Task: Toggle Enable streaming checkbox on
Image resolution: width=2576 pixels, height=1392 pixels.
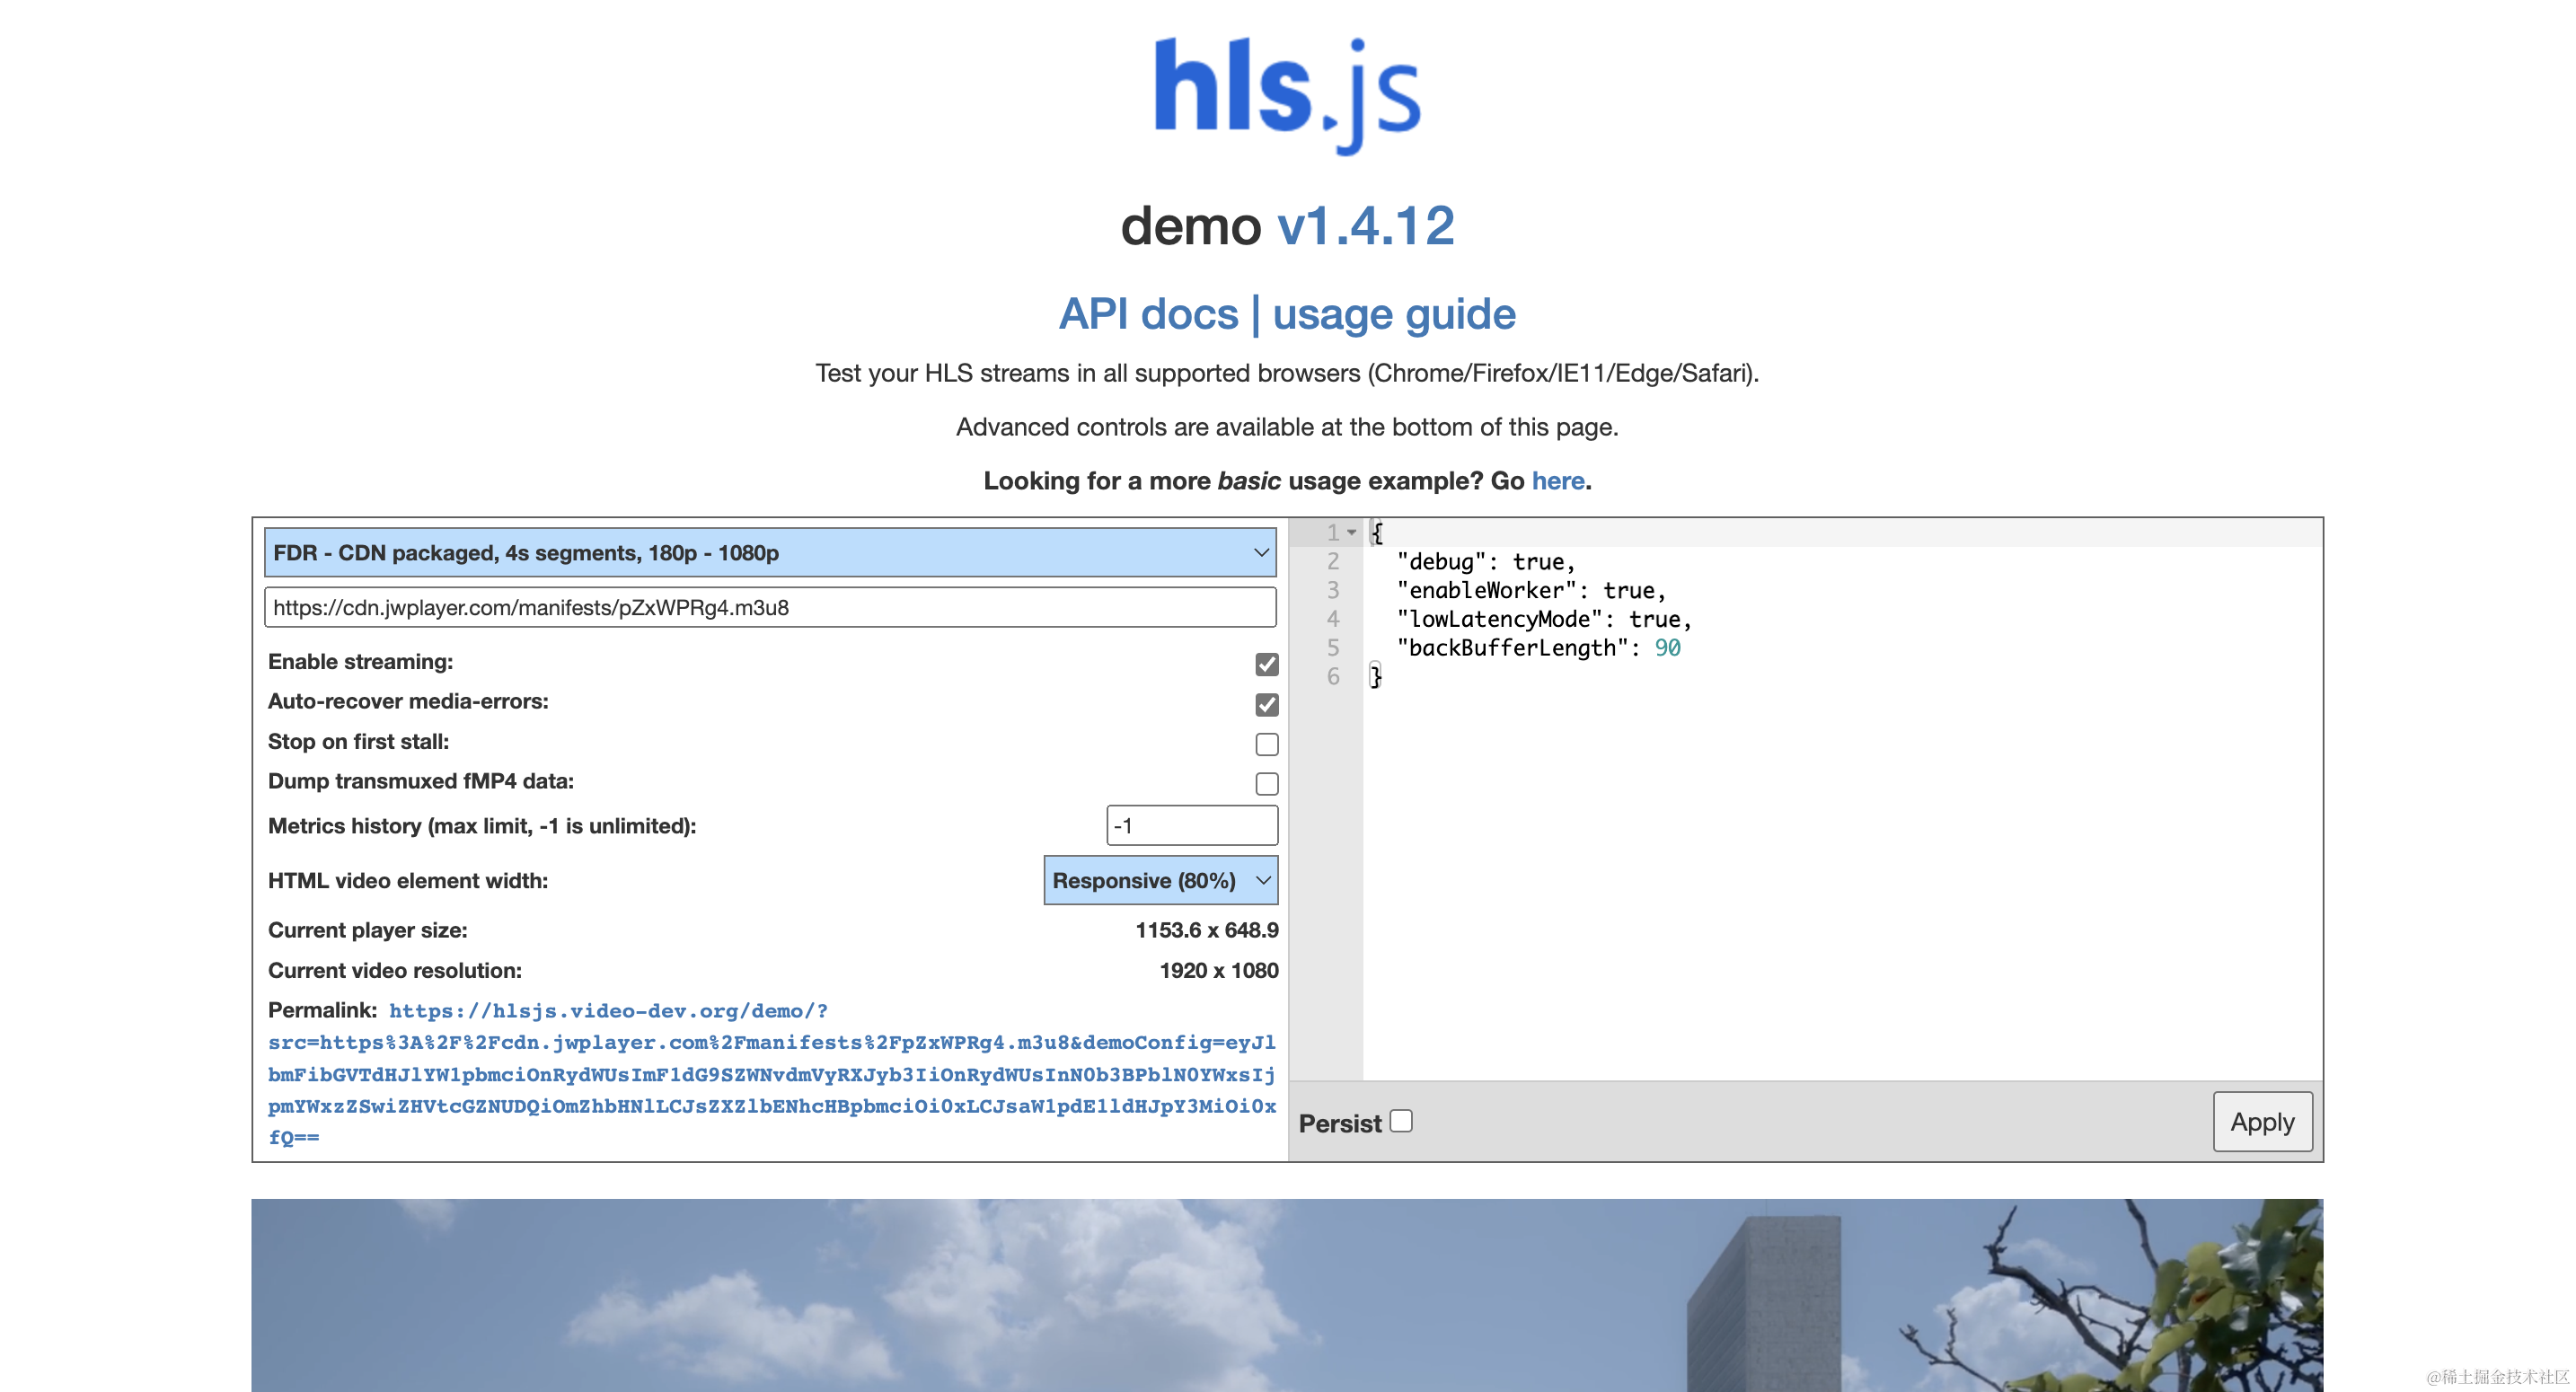Action: tap(1266, 664)
